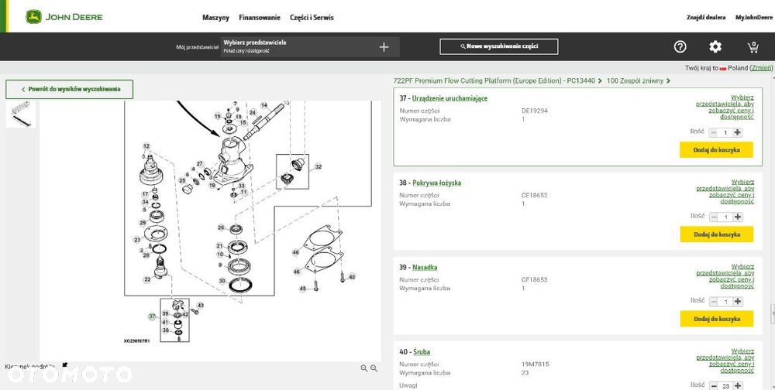The height and width of the screenshot is (390, 775).
Task: Click the plus icon to add representative
Action: (x=384, y=47)
